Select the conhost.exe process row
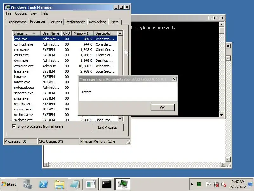This screenshot has height=191, width=254. (65, 44)
